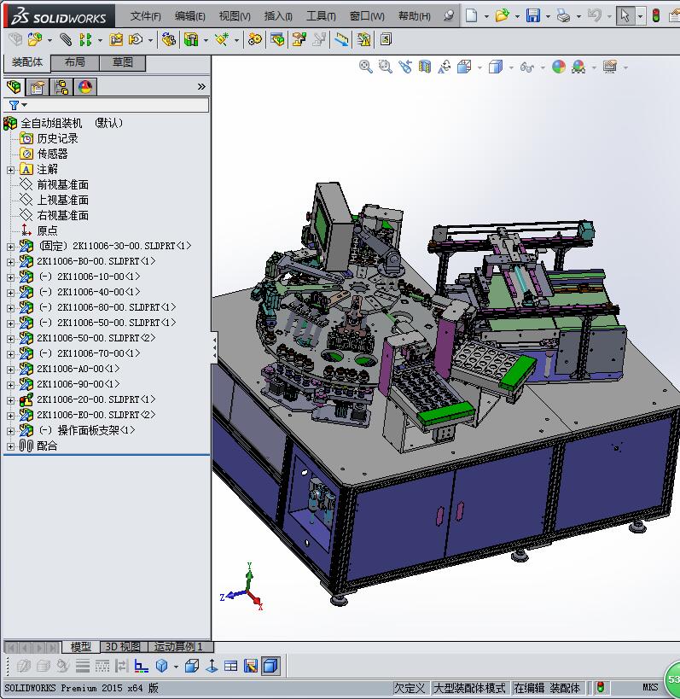The height and width of the screenshot is (699, 680).
Task: Toggle the Select arrow tool
Action: [x=625, y=16]
